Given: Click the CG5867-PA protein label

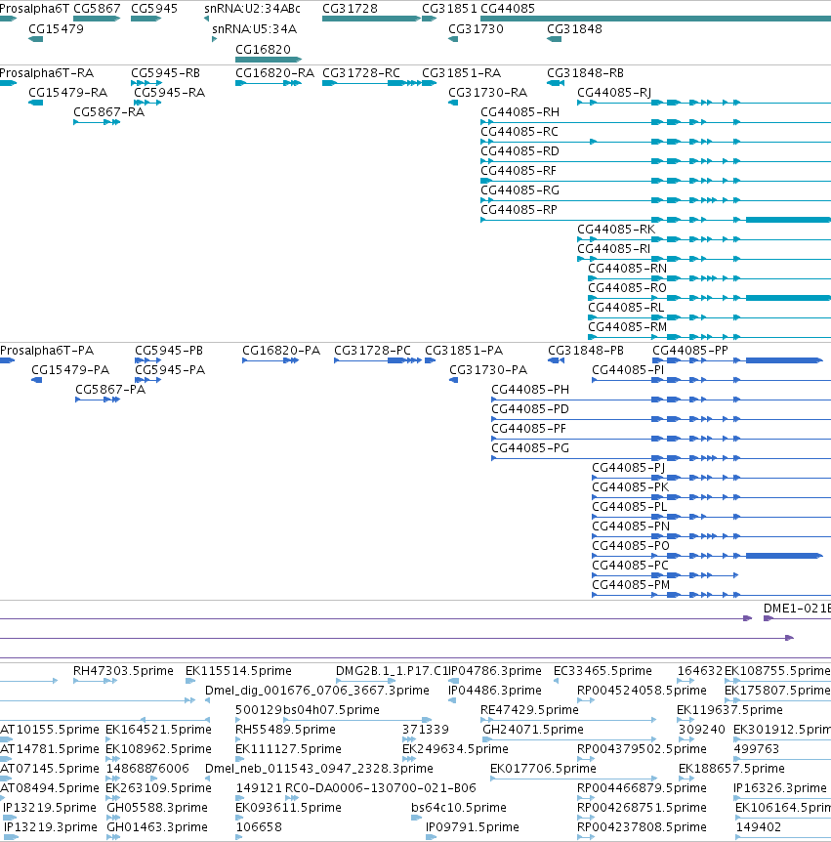Looking at the screenshot, I should pos(110,390).
